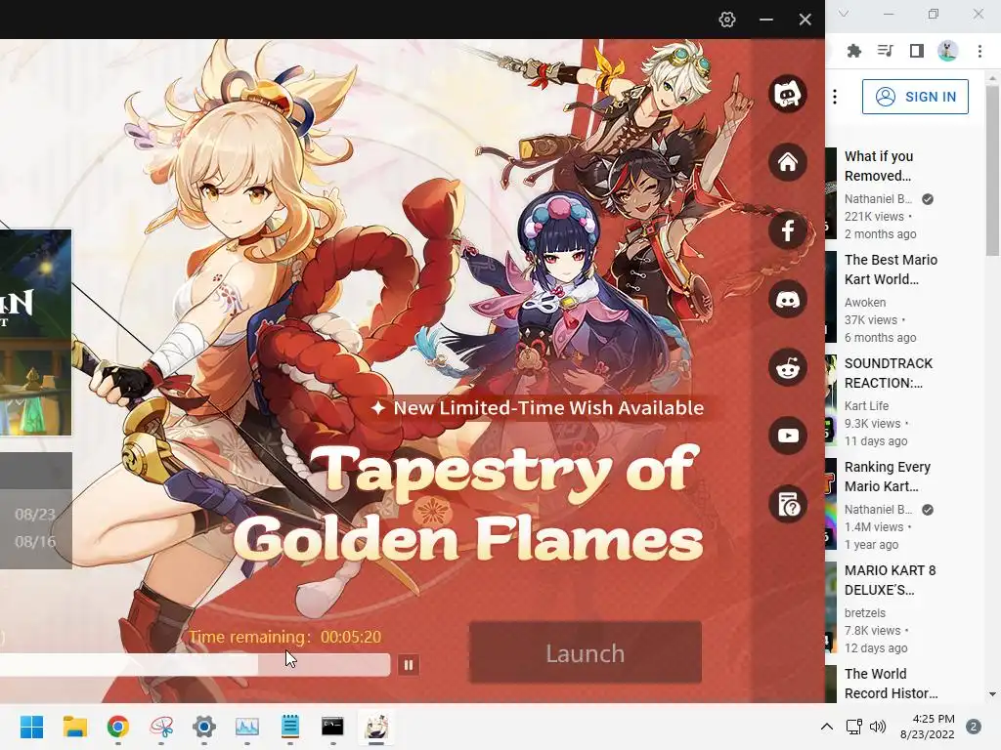Open channel 'Awoken'
Screen dimensions: 1001x750
click(x=865, y=303)
